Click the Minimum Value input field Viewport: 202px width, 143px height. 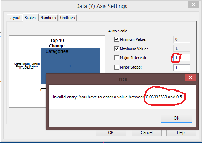pyautogui.click(x=182, y=39)
